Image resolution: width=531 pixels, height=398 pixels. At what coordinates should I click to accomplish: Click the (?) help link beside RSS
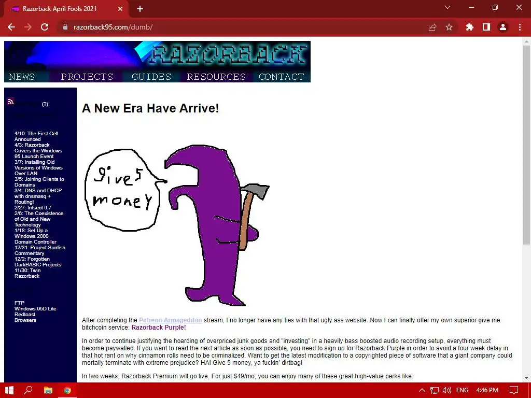coord(45,104)
